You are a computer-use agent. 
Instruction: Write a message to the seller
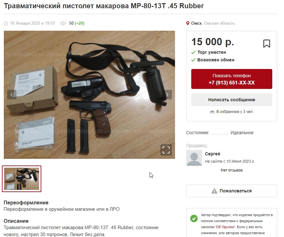point(232,100)
